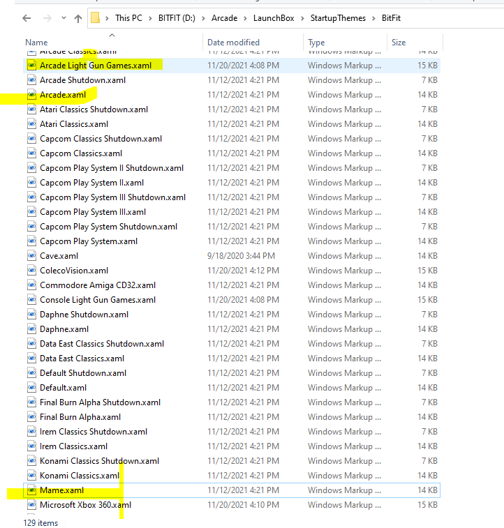
Task: Expand chevron after BITFIT (D:) breadcrumb
Action: pos(203,18)
